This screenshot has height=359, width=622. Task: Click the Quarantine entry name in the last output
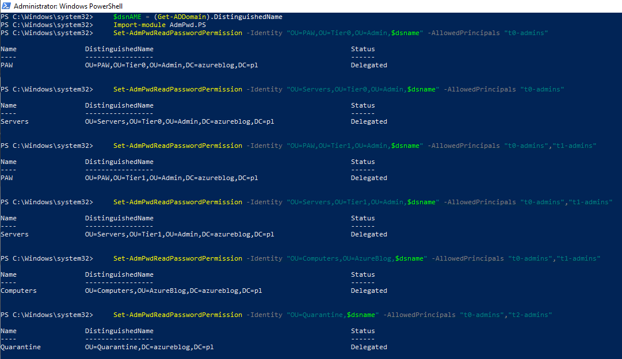click(x=21, y=347)
